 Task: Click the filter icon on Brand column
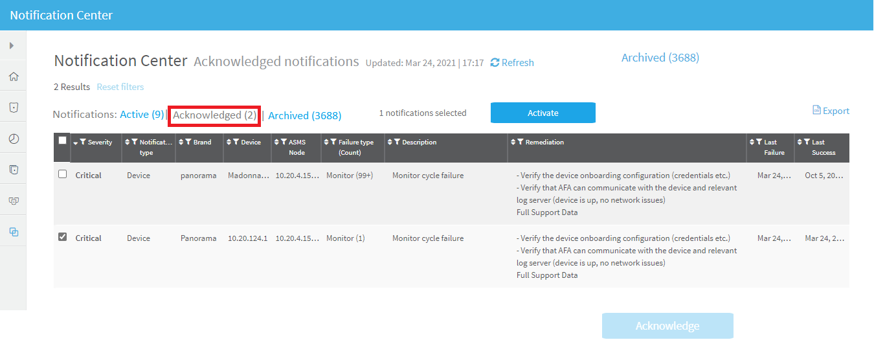coord(188,142)
